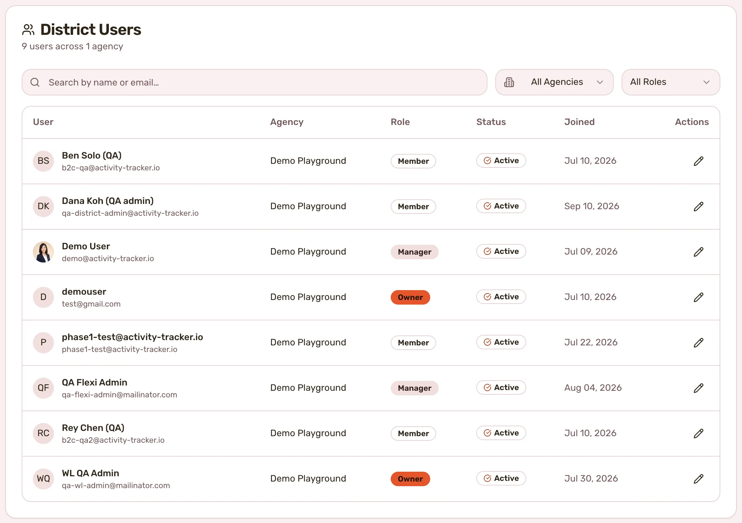Click the User column header
742x523 pixels.
43,122
